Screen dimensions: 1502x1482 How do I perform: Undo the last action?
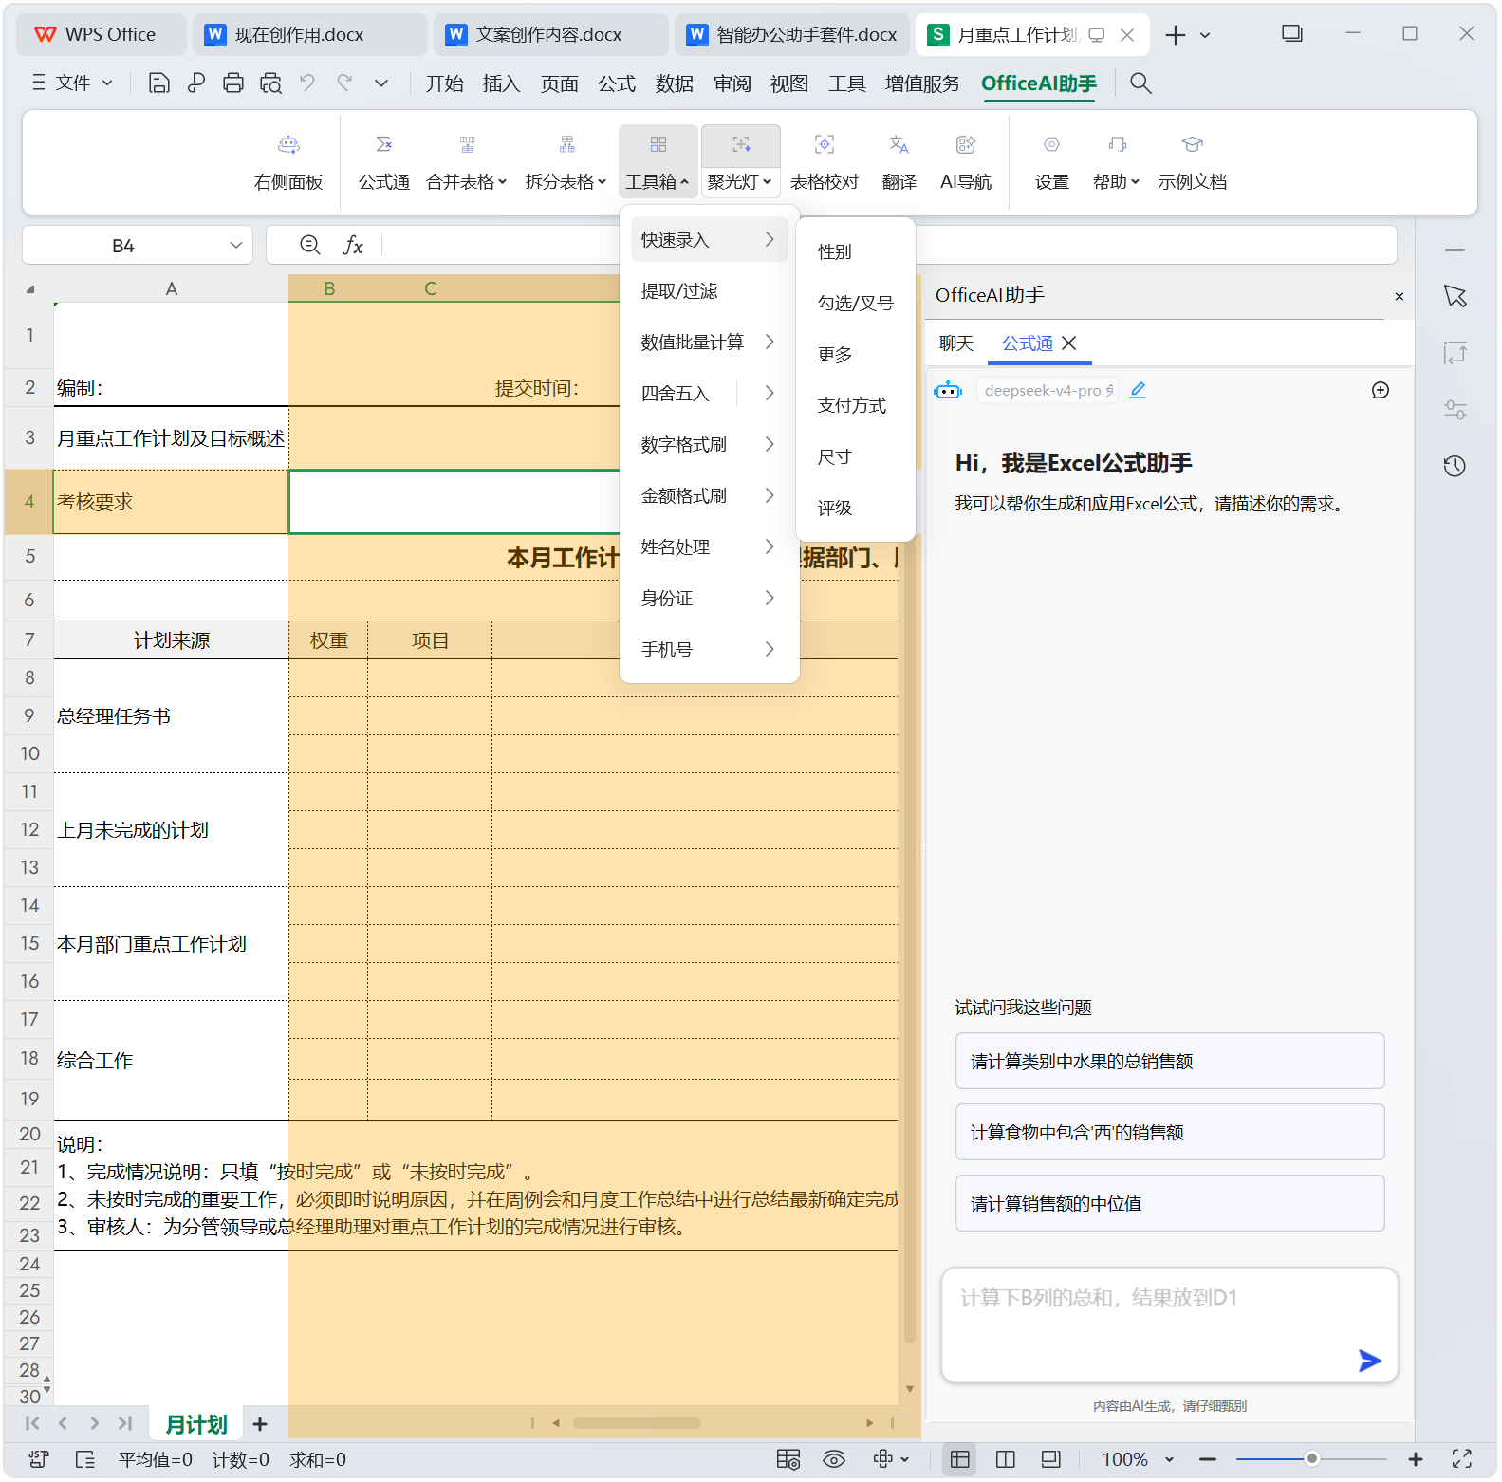pos(307,83)
